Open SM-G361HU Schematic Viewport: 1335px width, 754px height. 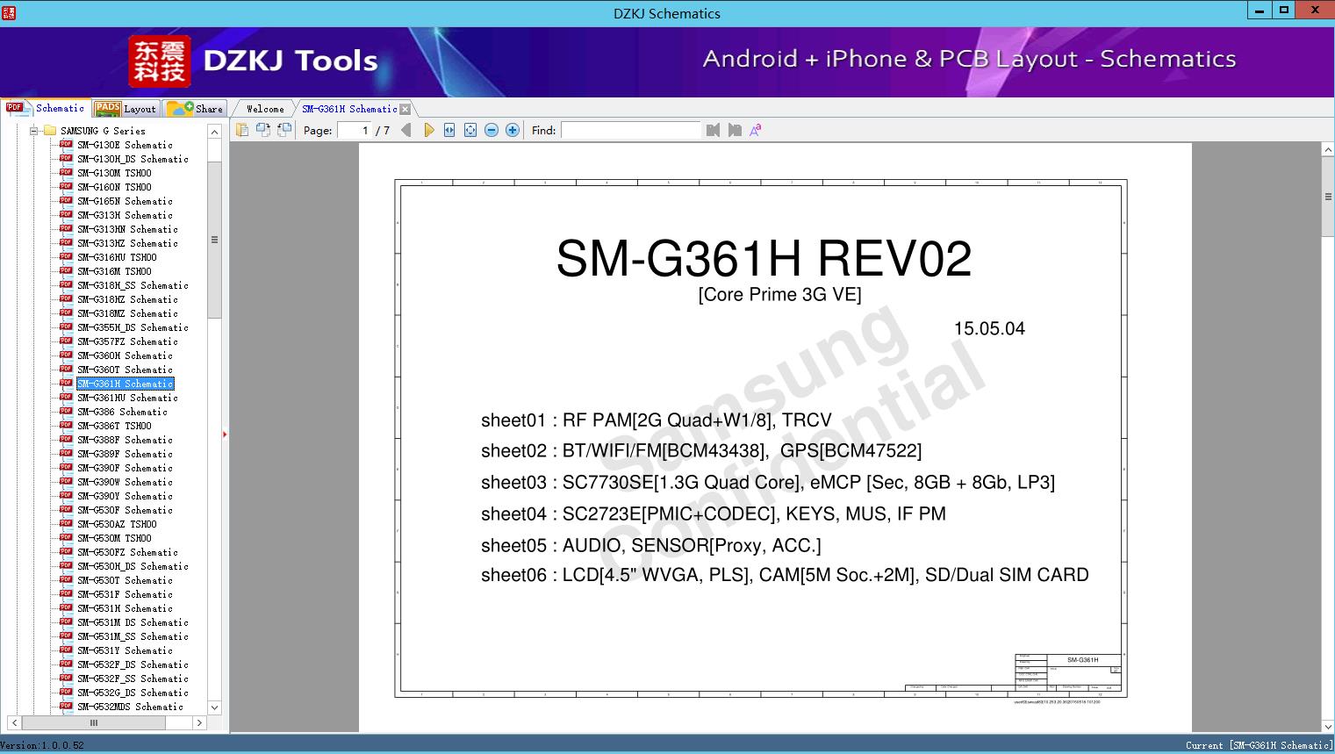tap(127, 398)
